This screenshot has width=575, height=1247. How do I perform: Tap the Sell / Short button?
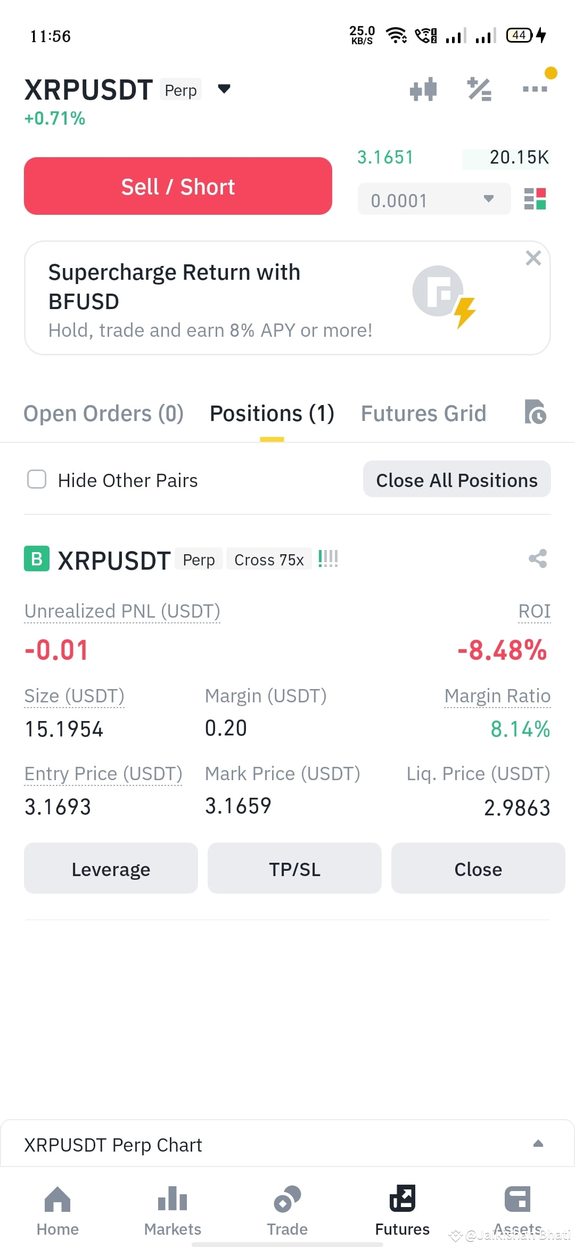click(x=178, y=186)
